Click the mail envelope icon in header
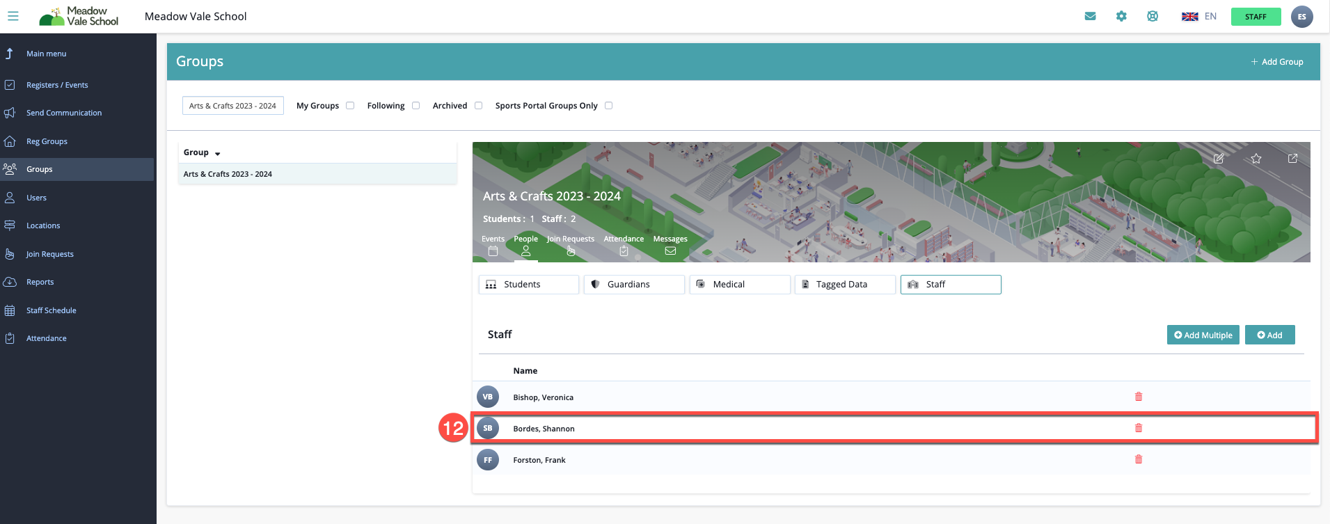Viewport: 1330px width, 524px height. pyautogui.click(x=1090, y=17)
